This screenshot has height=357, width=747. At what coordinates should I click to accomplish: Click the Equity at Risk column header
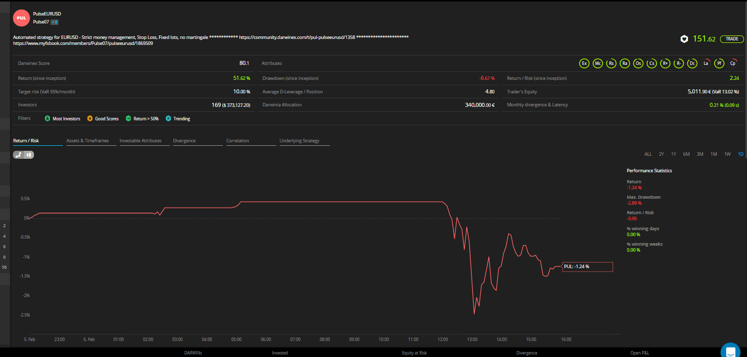tap(415, 353)
